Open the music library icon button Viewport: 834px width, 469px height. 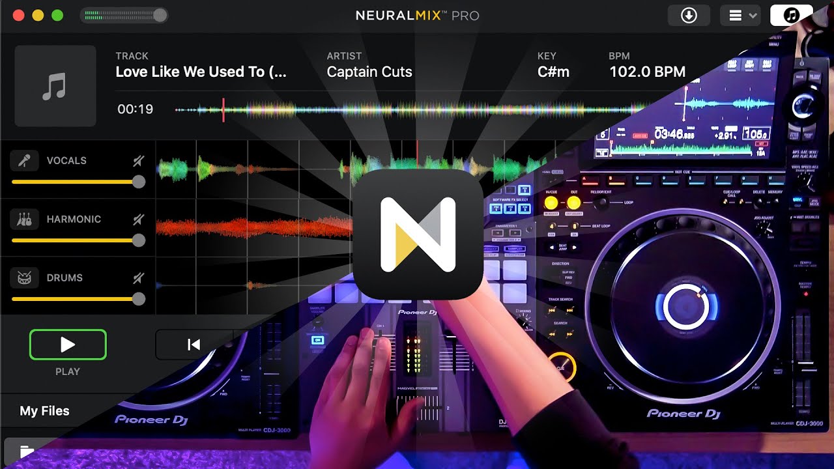click(x=791, y=16)
